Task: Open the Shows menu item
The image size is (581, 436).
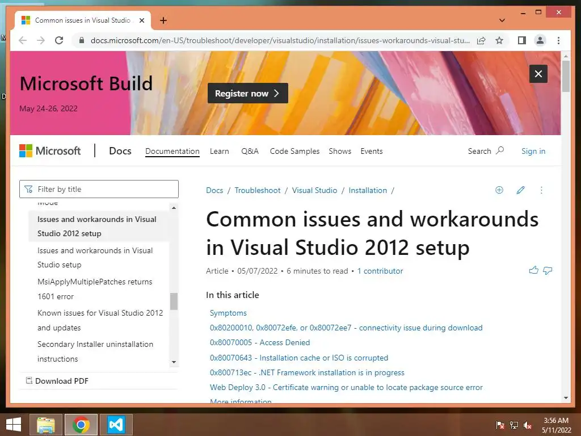Action: click(x=340, y=151)
